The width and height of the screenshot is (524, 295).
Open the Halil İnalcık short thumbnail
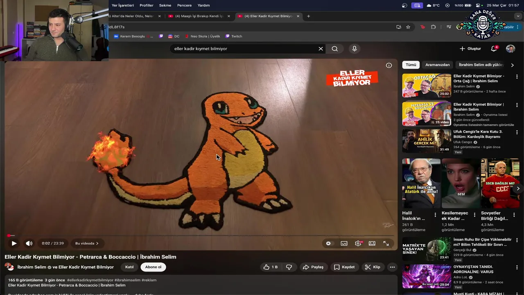[x=421, y=183]
